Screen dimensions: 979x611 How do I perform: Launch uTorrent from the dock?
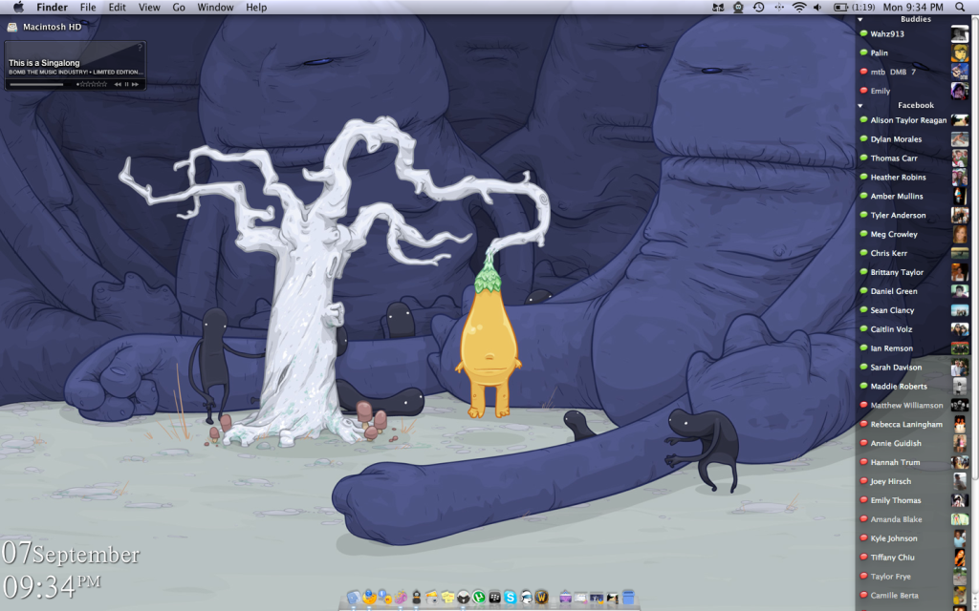[479, 598]
